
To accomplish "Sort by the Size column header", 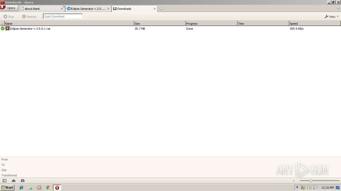I will click(160, 24).
